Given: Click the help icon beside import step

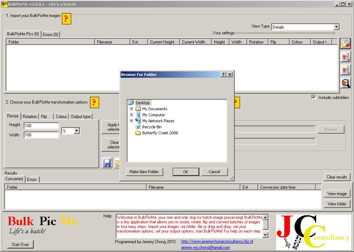Looking at the screenshot, I should tap(67, 19).
